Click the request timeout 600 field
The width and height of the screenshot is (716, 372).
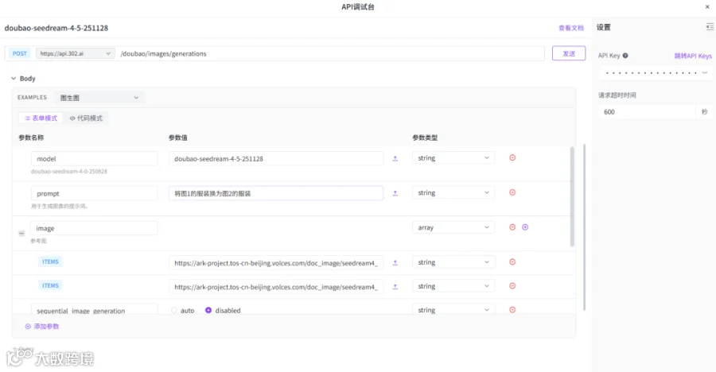tap(647, 112)
